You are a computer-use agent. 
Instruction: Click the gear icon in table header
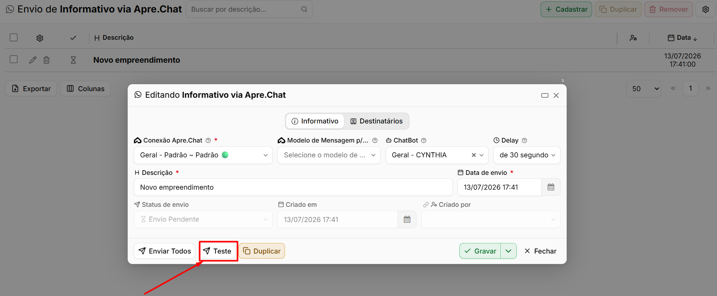pos(40,38)
